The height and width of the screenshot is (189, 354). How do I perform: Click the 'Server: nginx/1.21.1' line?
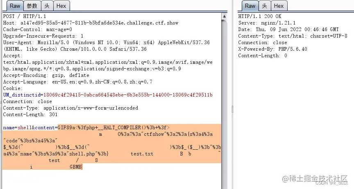[x=267, y=23]
